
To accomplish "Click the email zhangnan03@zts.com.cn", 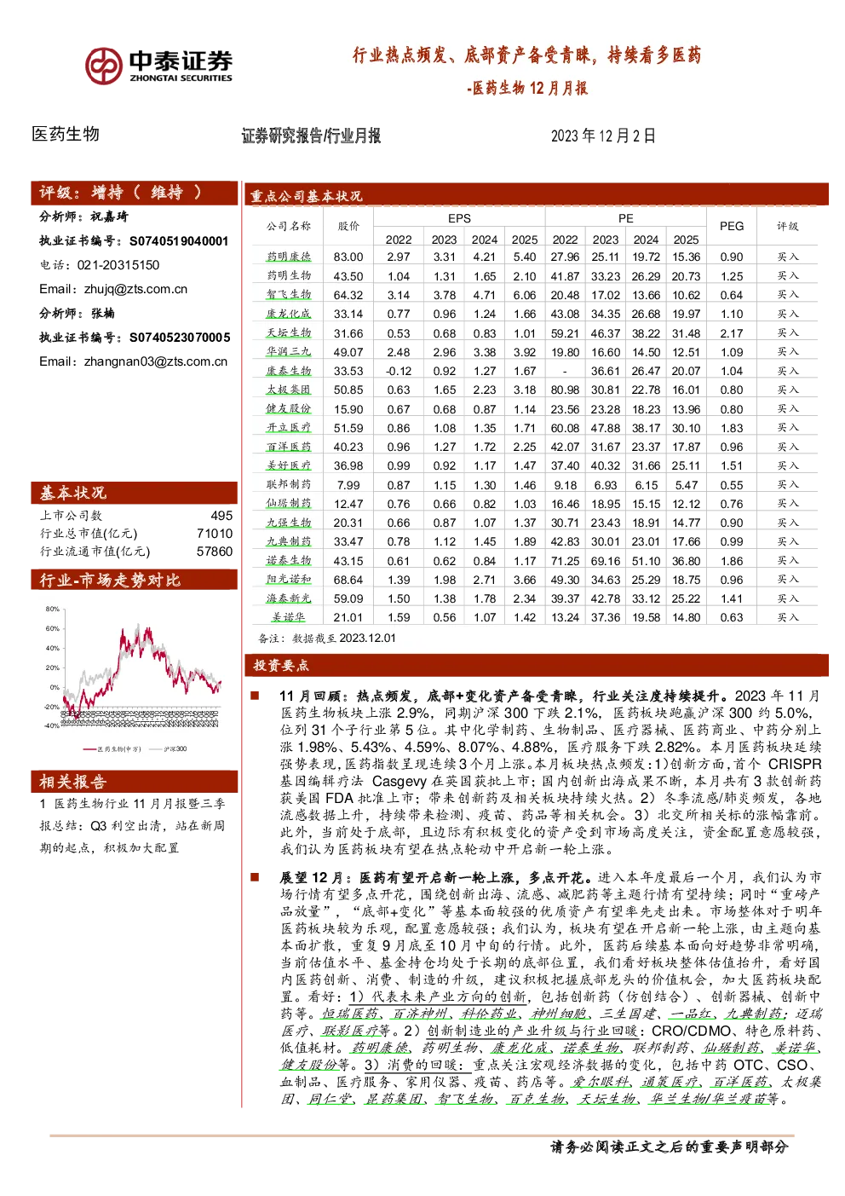I will pos(156,361).
